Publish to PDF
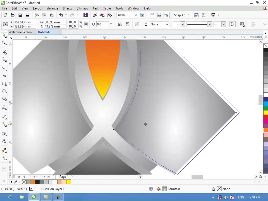The width and height of the screenshot is (268, 201). (109, 15)
